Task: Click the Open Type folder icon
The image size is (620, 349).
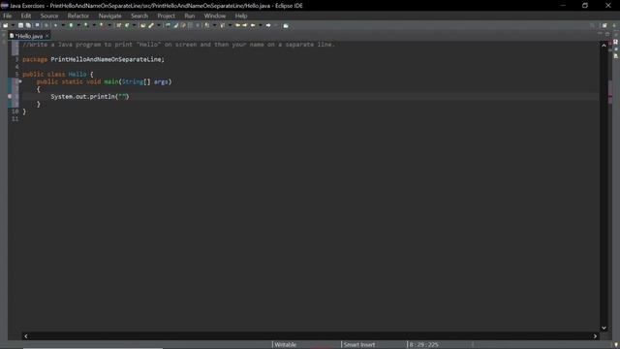Action: point(142,25)
